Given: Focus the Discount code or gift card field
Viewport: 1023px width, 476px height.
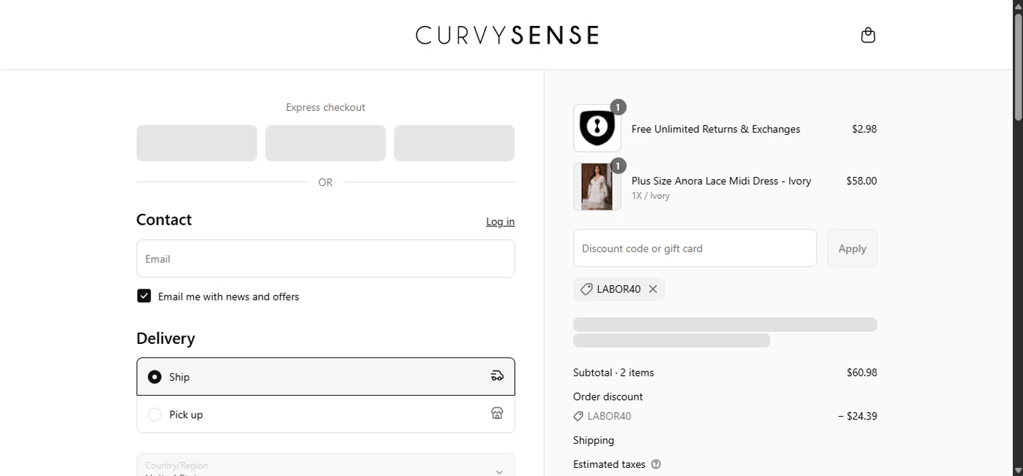Looking at the screenshot, I should [x=694, y=249].
